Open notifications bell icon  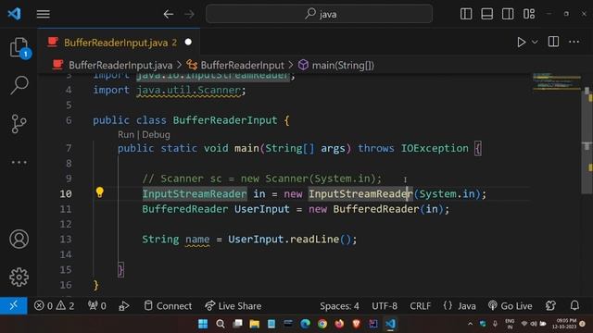[x=574, y=306]
